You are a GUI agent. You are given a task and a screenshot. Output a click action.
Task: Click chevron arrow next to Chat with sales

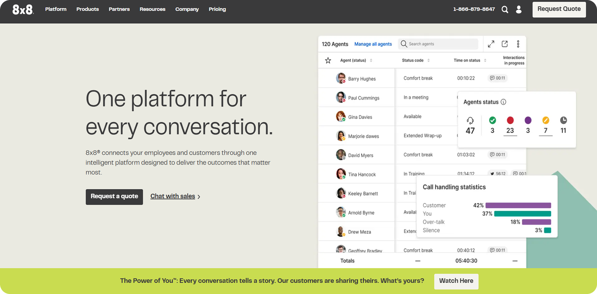point(199,197)
